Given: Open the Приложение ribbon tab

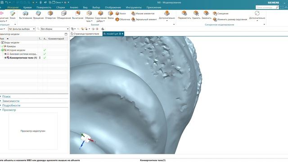Looking at the screenshot, I should click(154, 8).
